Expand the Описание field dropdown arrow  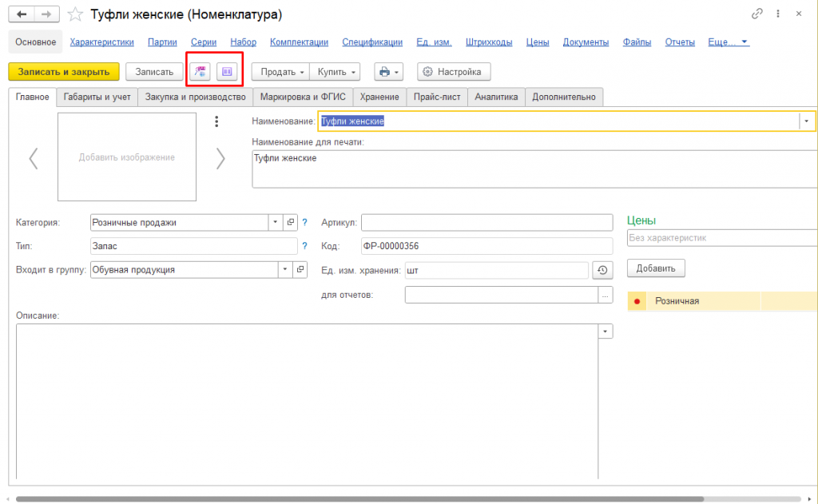pos(606,331)
